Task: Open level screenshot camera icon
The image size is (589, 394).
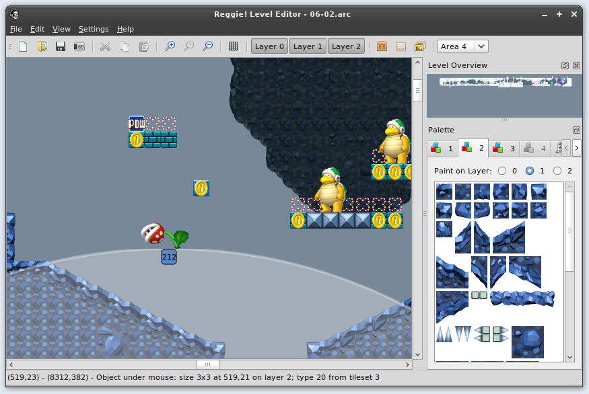Action: point(79,46)
